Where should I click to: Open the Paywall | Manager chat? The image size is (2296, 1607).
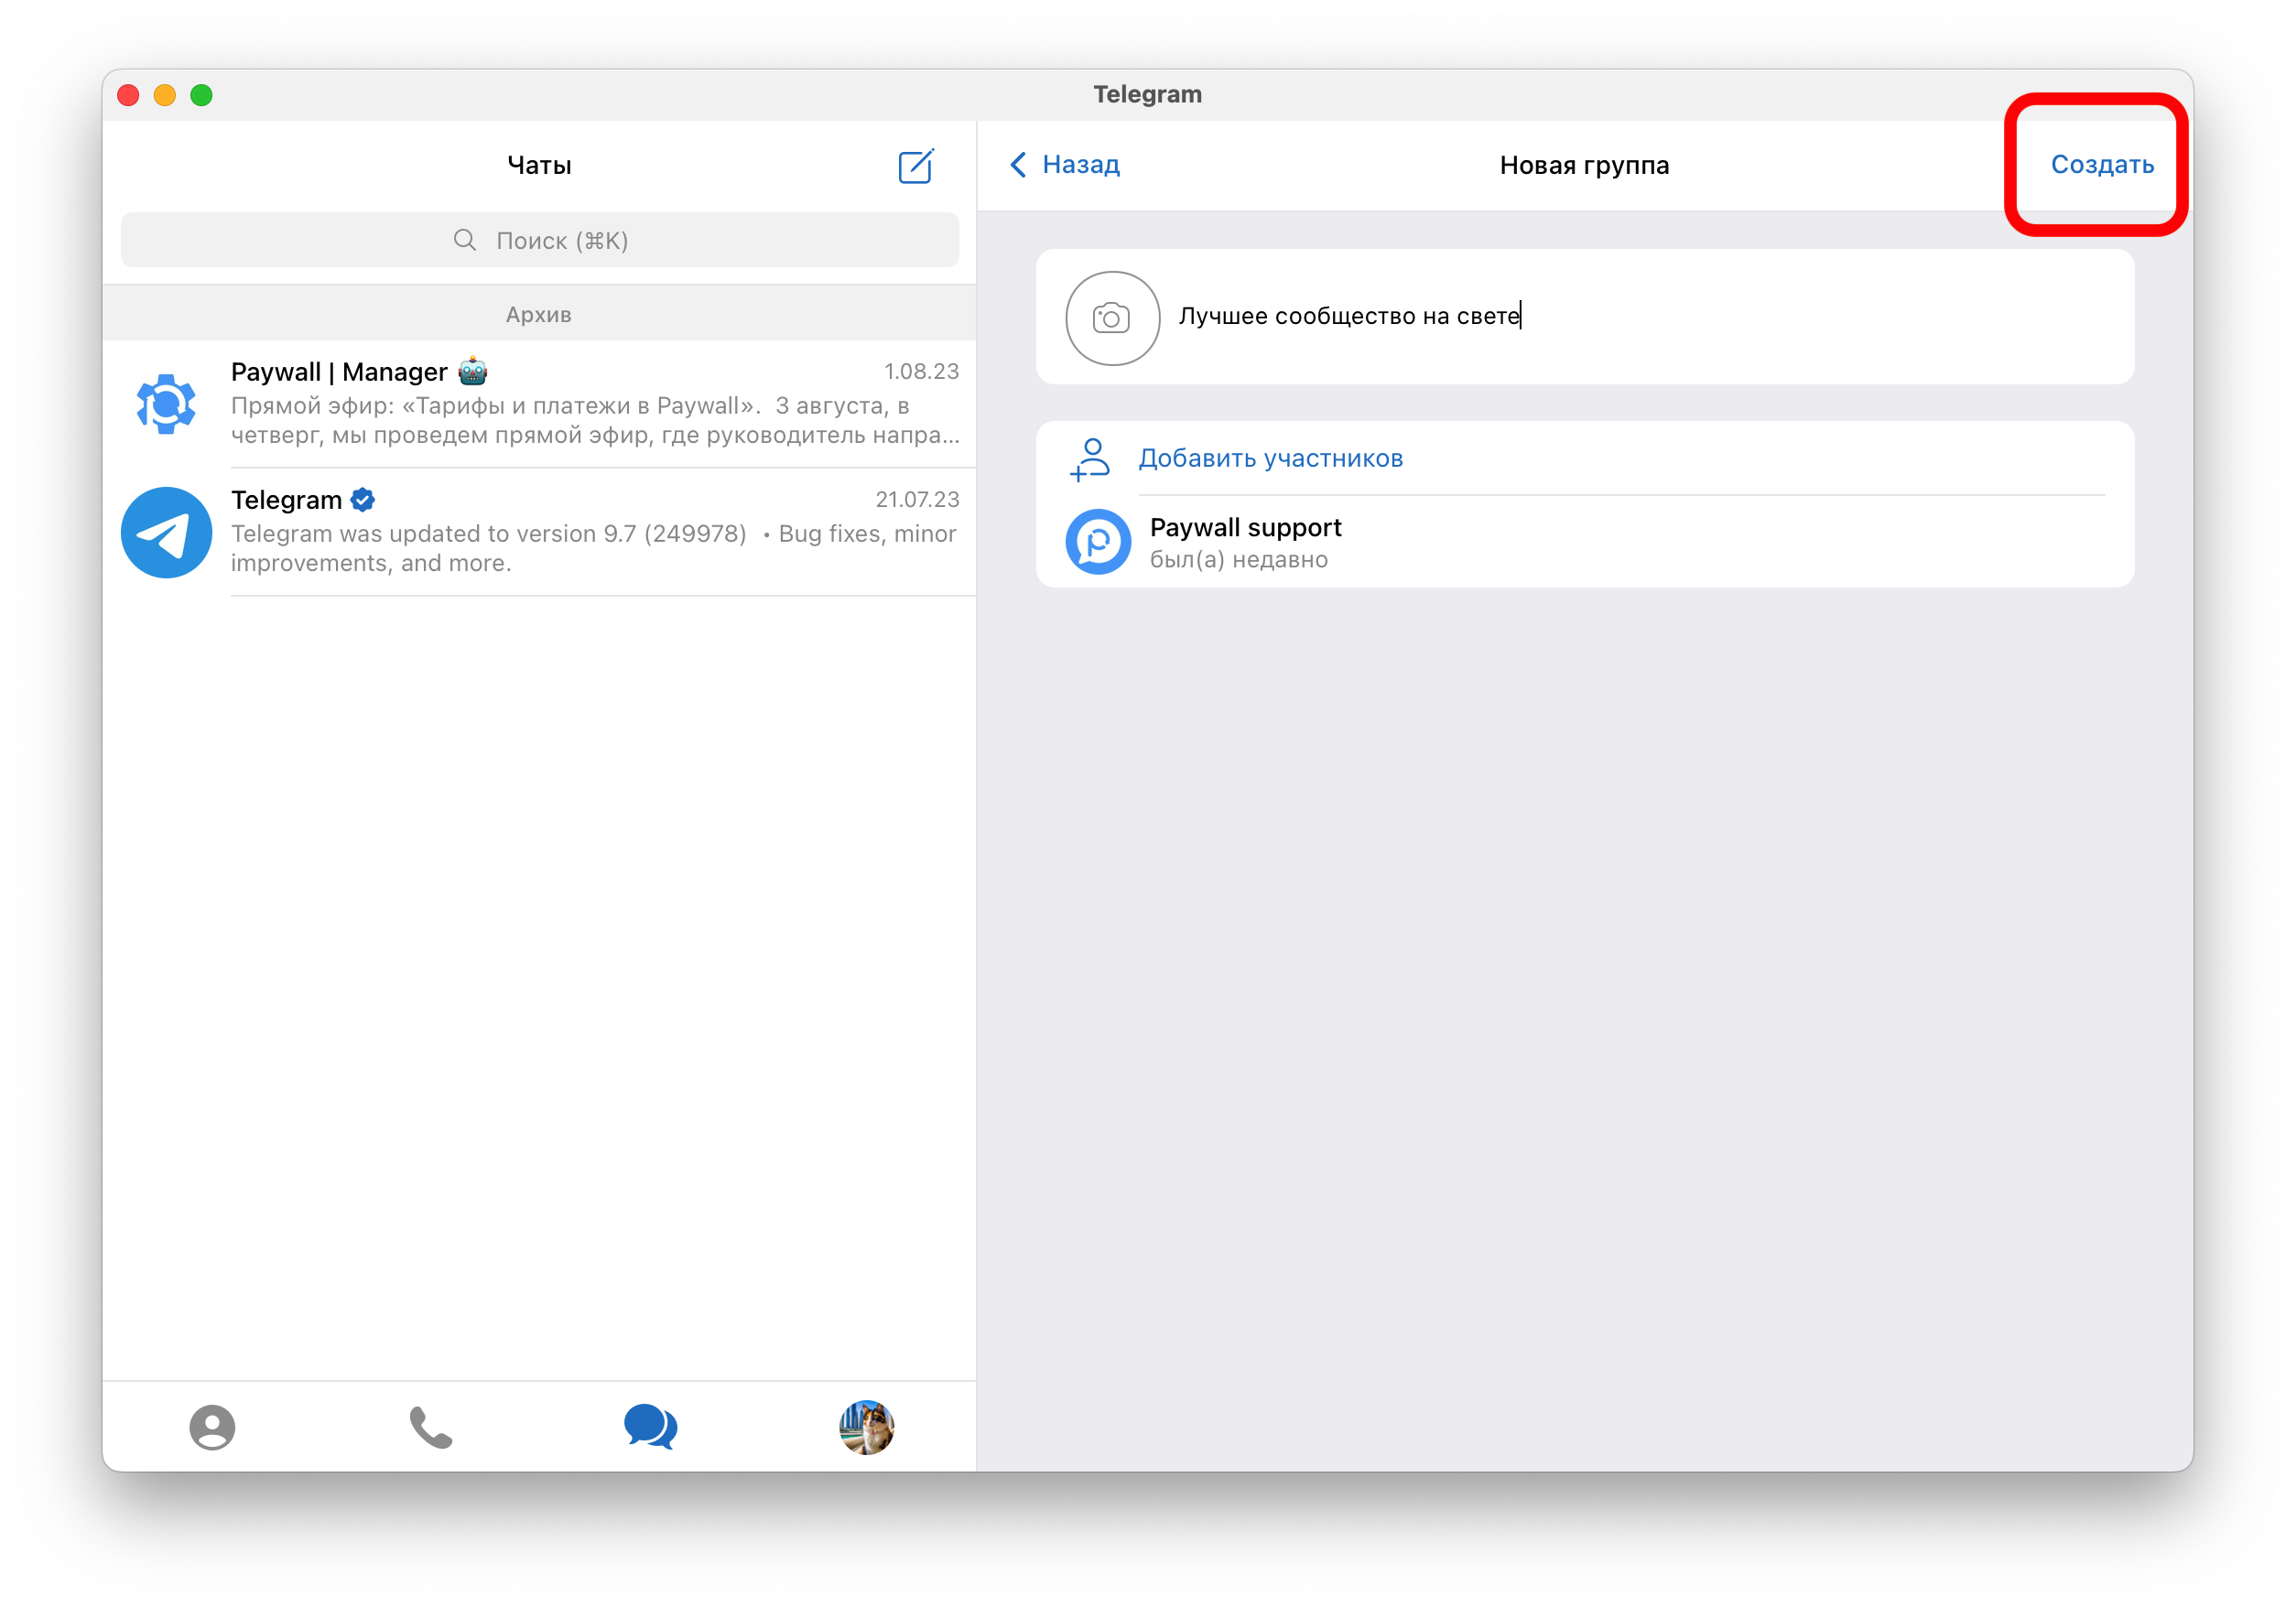595,404
